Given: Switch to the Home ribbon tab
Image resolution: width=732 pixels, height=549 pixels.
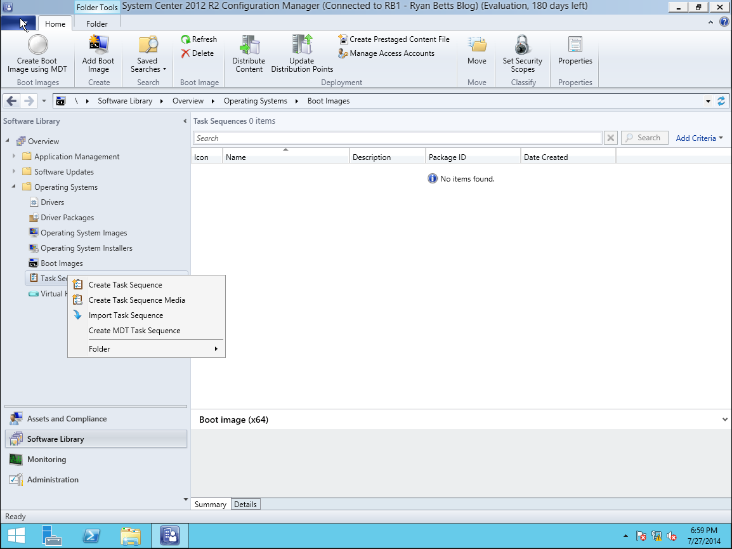Looking at the screenshot, I should (x=55, y=24).
